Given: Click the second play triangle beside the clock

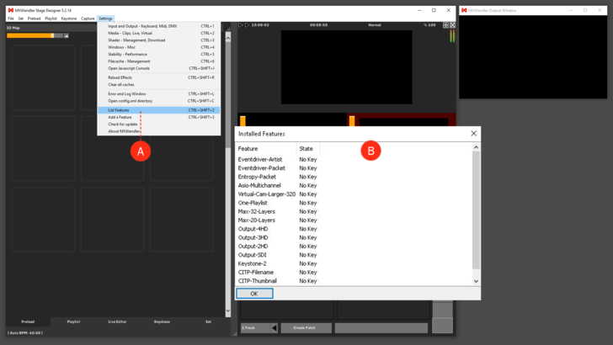Looking at the screenshot, I should [x=247, y=25].
